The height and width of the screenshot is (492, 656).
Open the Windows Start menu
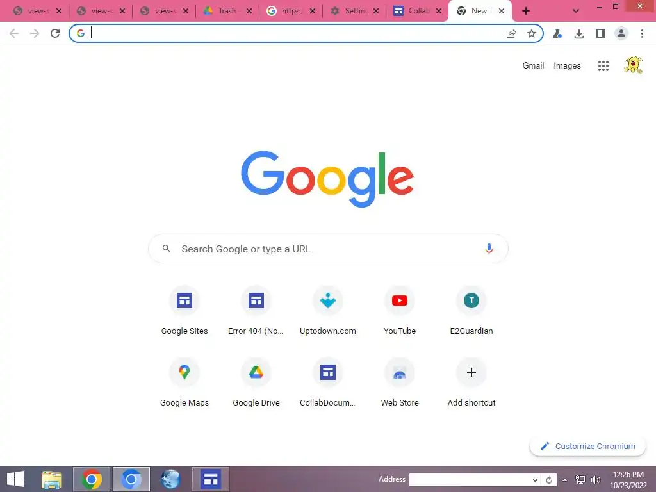pyautogui.click(x=15, y=479)
